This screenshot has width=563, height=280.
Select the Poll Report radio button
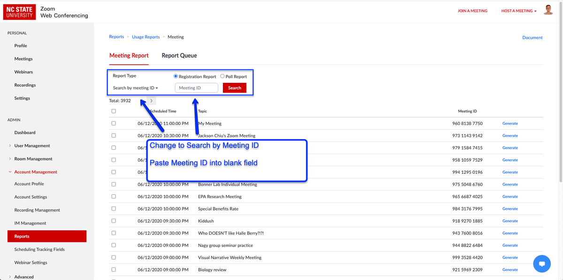[223, 76]
